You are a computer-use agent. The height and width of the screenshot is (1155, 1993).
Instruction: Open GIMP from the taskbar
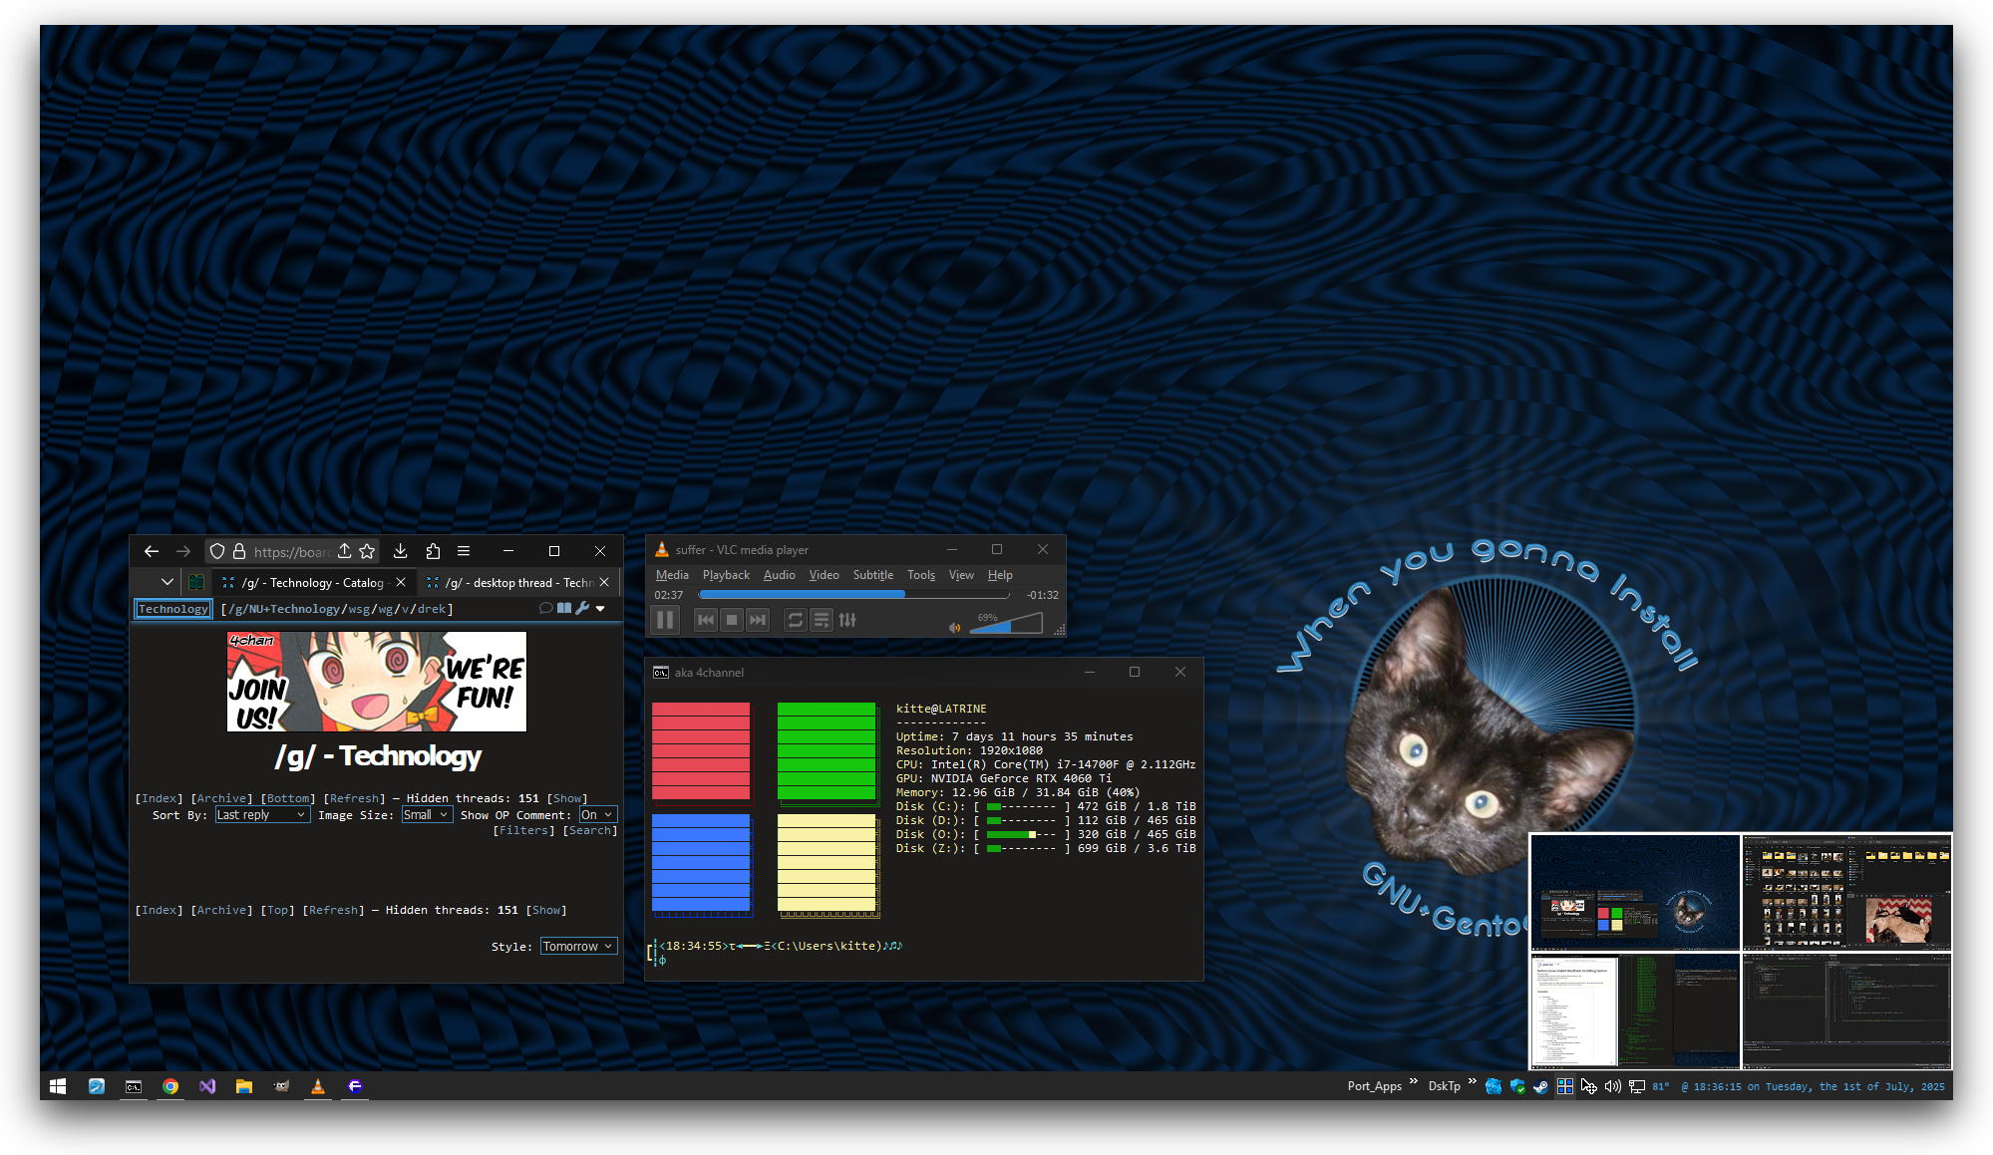pos(281,1086)
